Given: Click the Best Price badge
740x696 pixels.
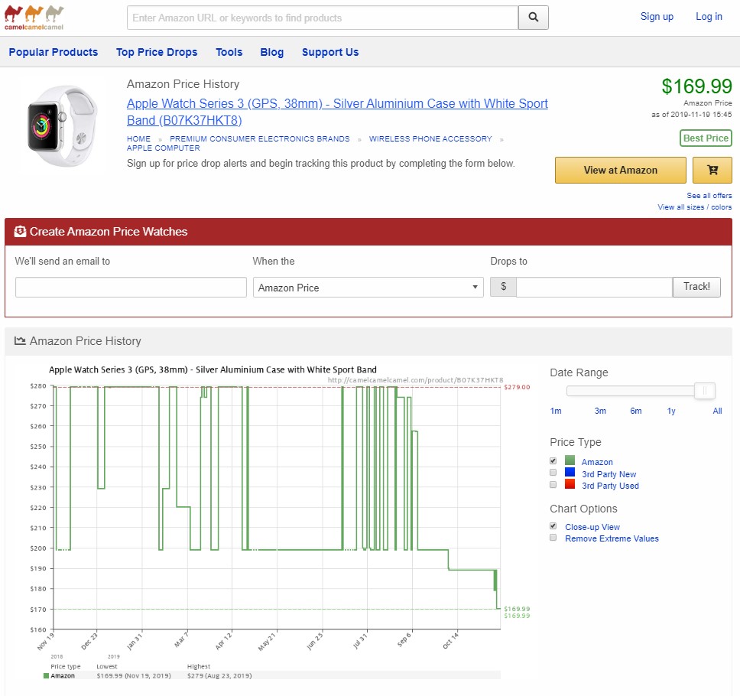Looking at the screenshot, I should (706, 138).
